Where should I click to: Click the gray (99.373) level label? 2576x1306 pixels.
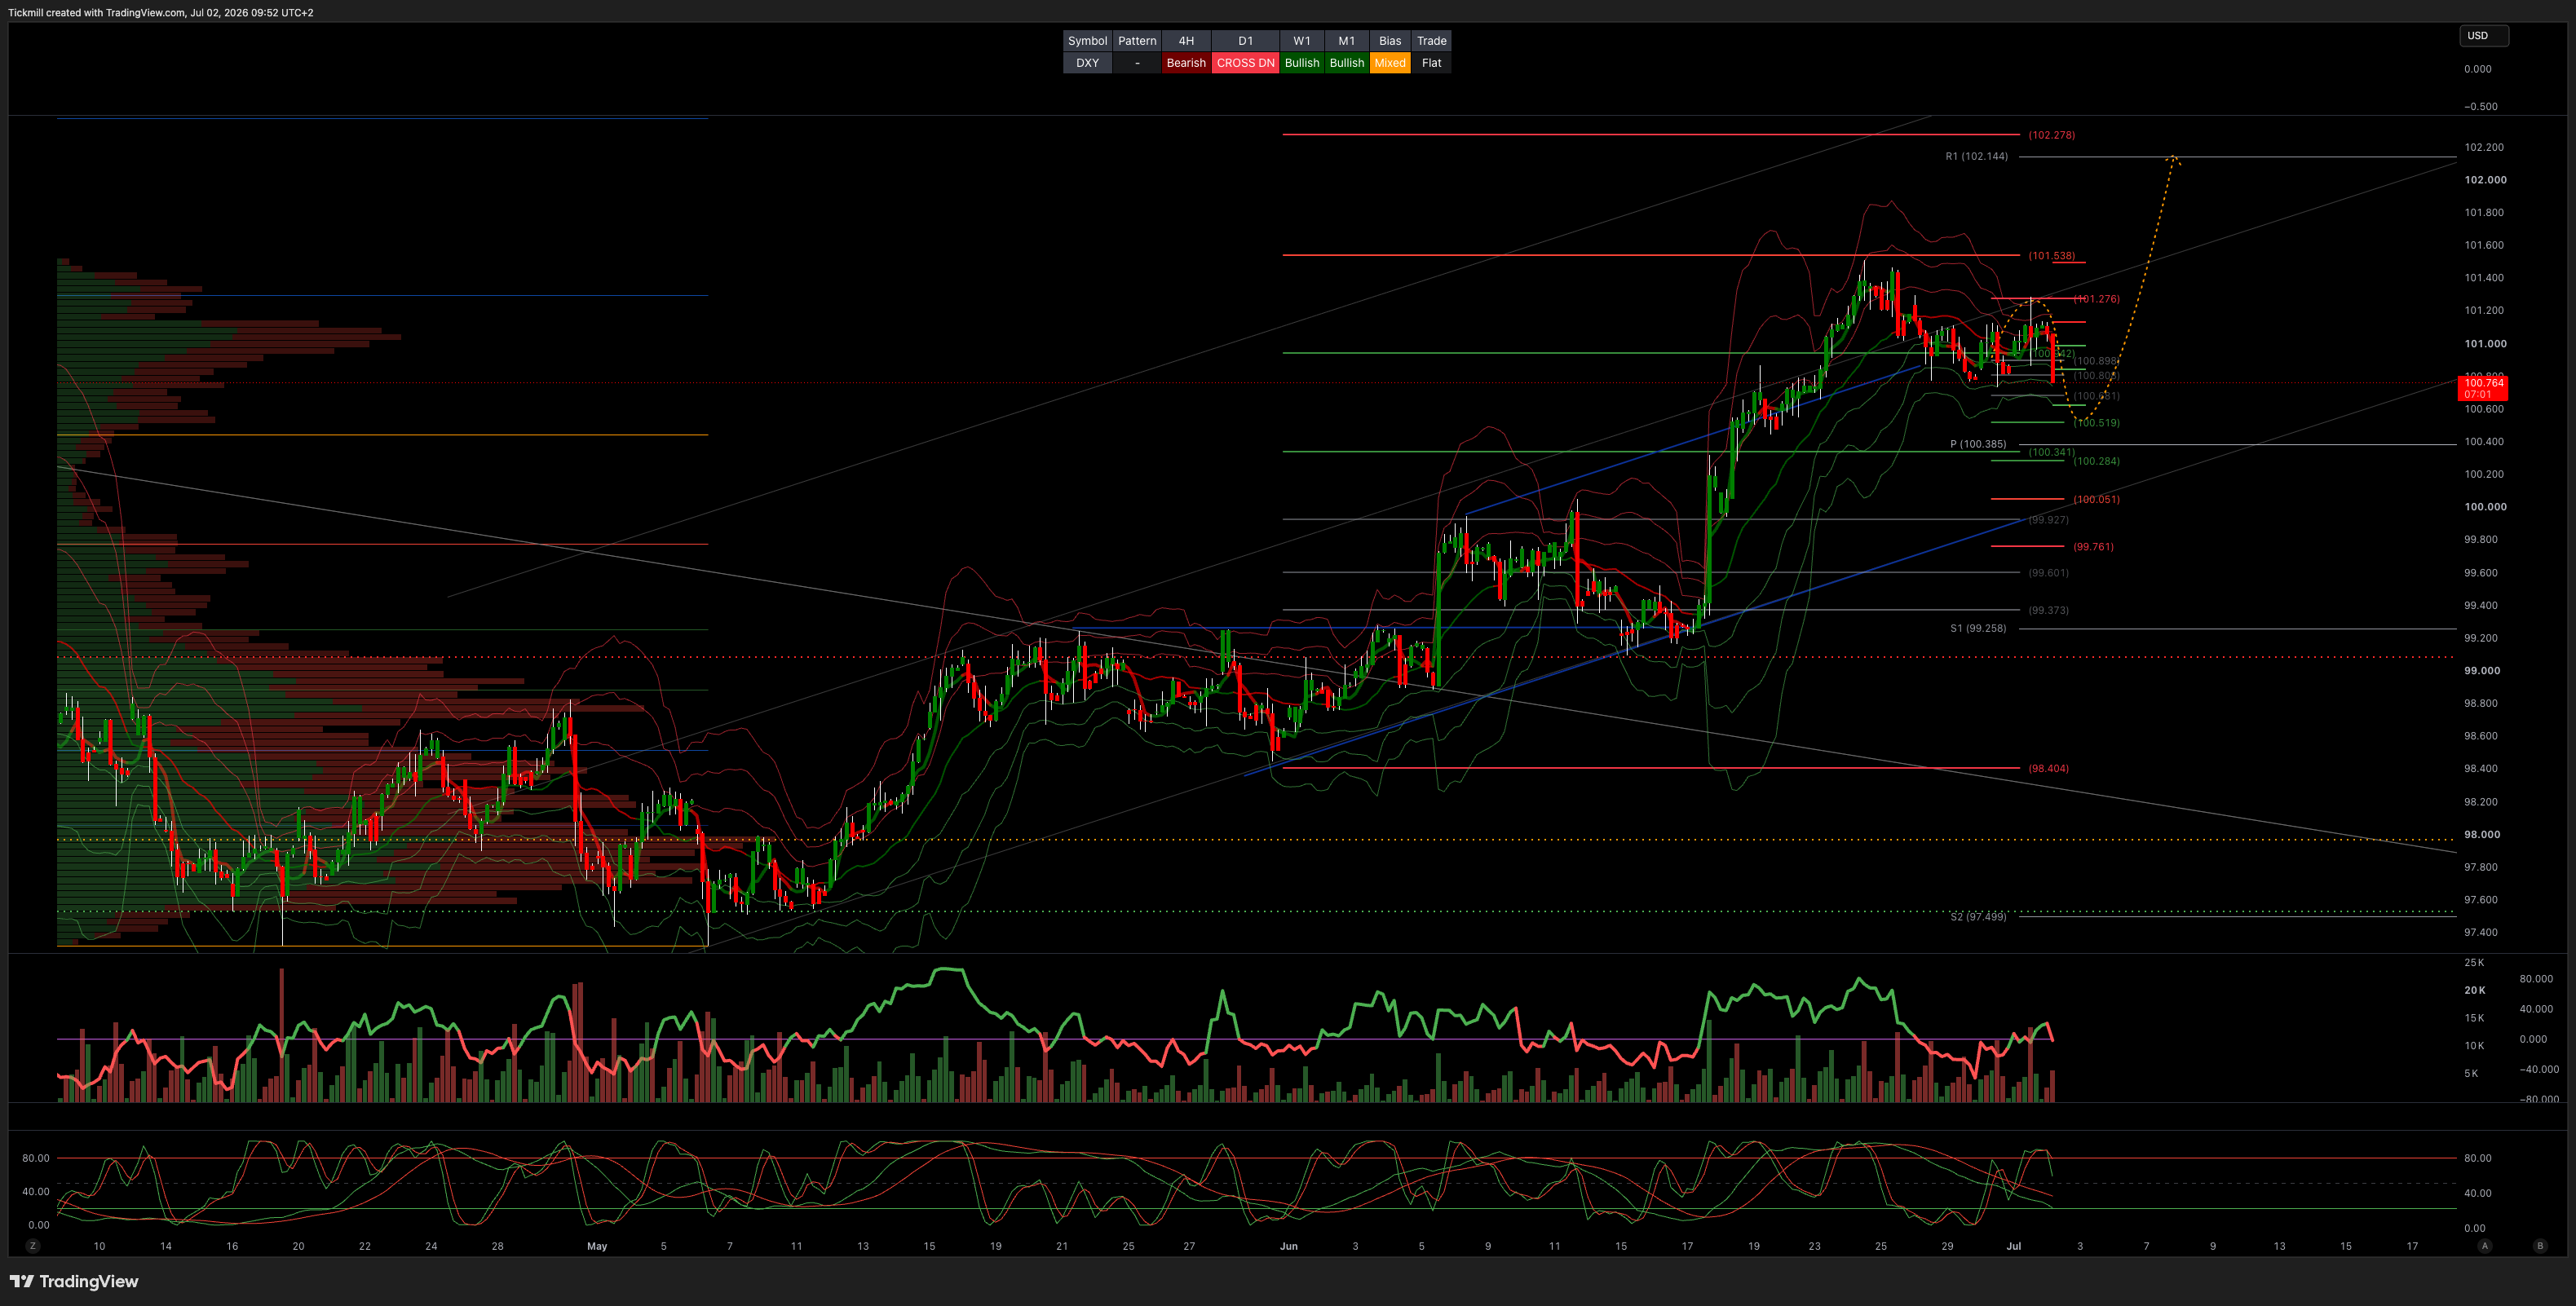(2048, 610)
